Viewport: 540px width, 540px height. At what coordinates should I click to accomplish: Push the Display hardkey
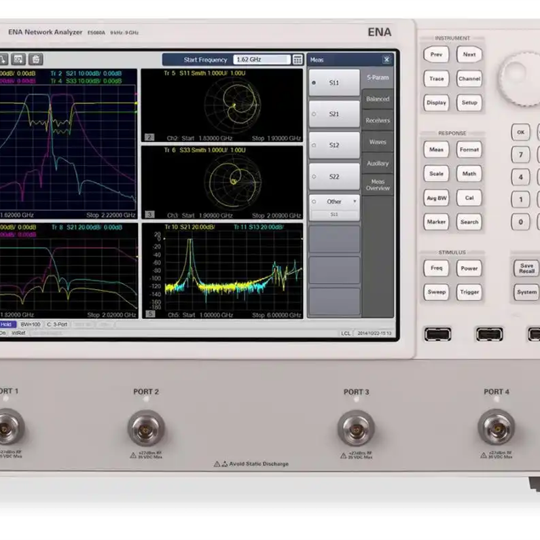click(436, 103)
